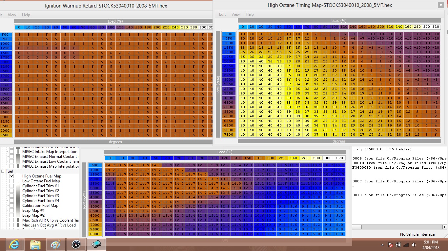Click the grid icon beside Cylinder Fuel Trim #4
This screenshot has width=448, height=251.
(18, 201)
